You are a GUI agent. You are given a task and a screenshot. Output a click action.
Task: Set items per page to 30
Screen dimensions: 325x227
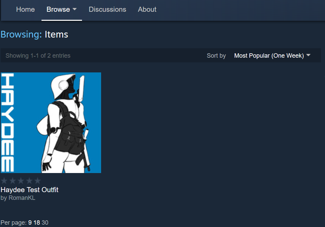pyautogui.click(x=45, y=223)
